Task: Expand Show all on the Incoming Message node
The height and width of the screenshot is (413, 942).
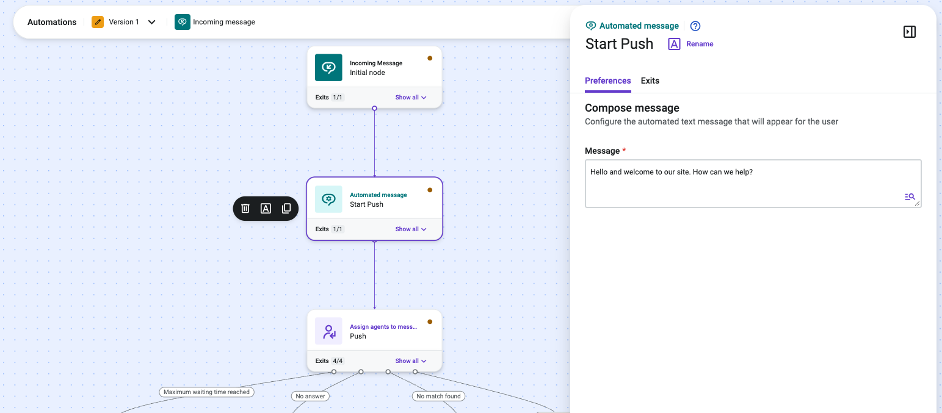Action: click(x=411, y=98)
